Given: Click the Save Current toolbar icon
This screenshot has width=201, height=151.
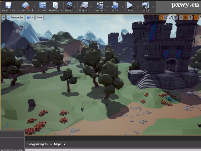Looking at the screenshot, I should (8, 6).
